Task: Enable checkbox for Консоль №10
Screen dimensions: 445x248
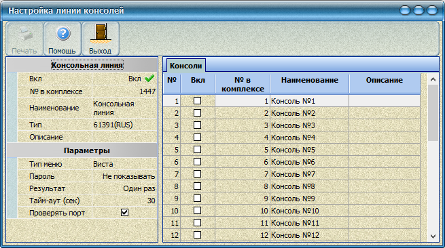Action: point(197,210)
